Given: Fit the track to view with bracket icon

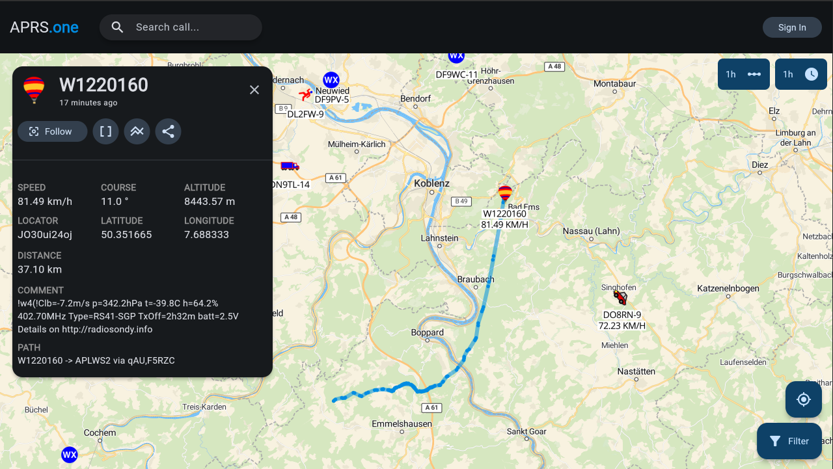Looking at the screenshot, I should click(x=105, y=131).
